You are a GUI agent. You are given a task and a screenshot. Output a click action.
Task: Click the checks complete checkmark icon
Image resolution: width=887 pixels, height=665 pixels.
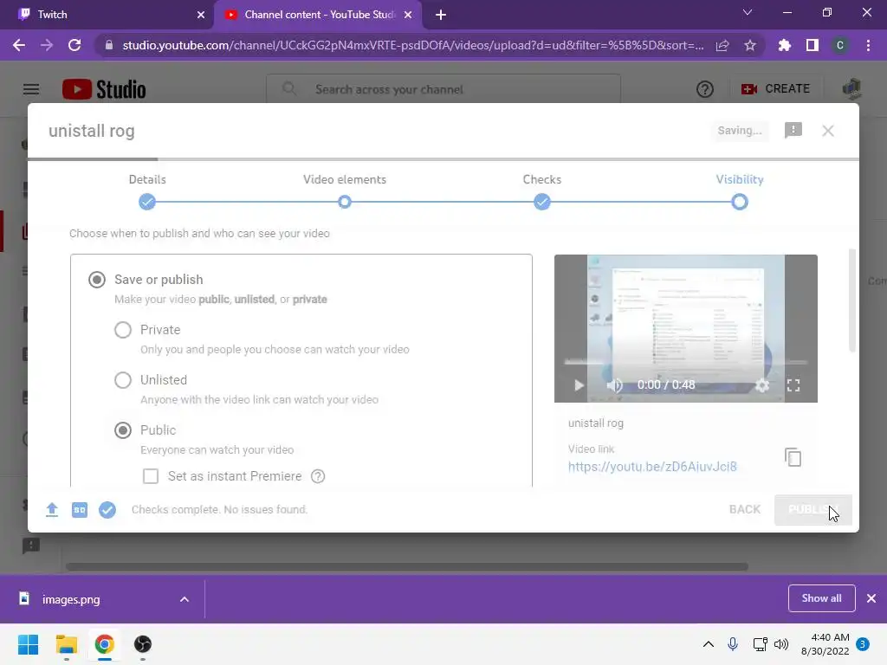point(107,509)
